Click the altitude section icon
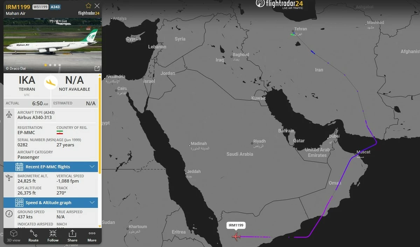Image resolution: width=420 pixels, height=247 pixels. click(9, 178)
